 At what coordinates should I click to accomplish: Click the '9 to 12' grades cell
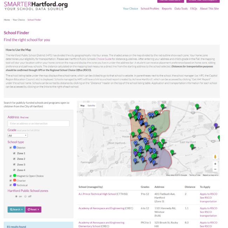click(x=145, y=194)
